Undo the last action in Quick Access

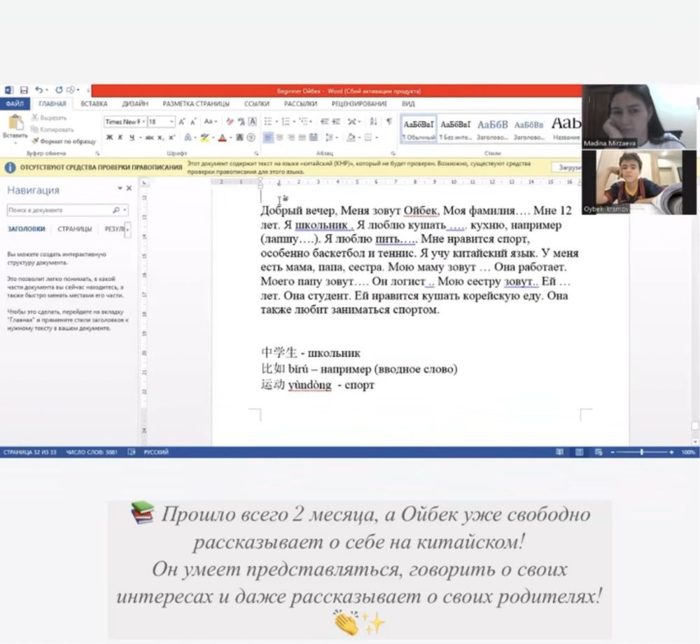click(38, 90)
